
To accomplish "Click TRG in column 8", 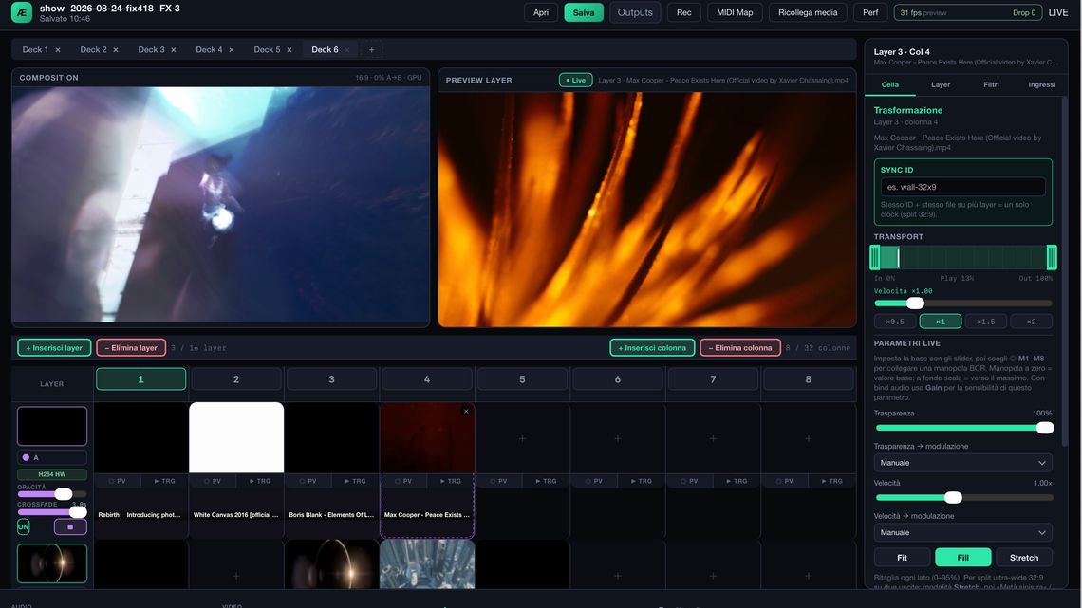I will [831, 481].
